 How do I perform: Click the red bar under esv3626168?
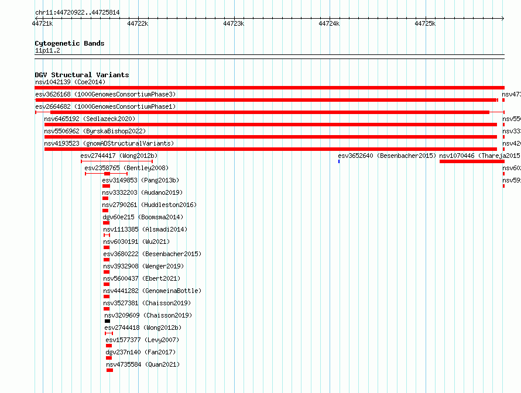[266, 100]
